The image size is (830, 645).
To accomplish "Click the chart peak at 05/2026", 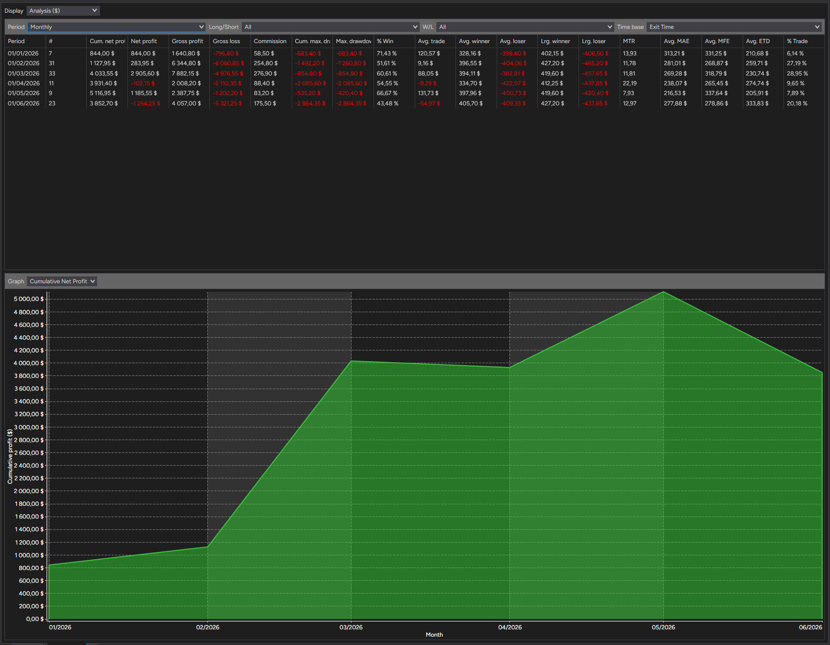I will point(663,292).
